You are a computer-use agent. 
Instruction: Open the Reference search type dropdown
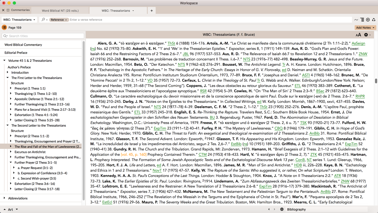[x=58, y=20]
